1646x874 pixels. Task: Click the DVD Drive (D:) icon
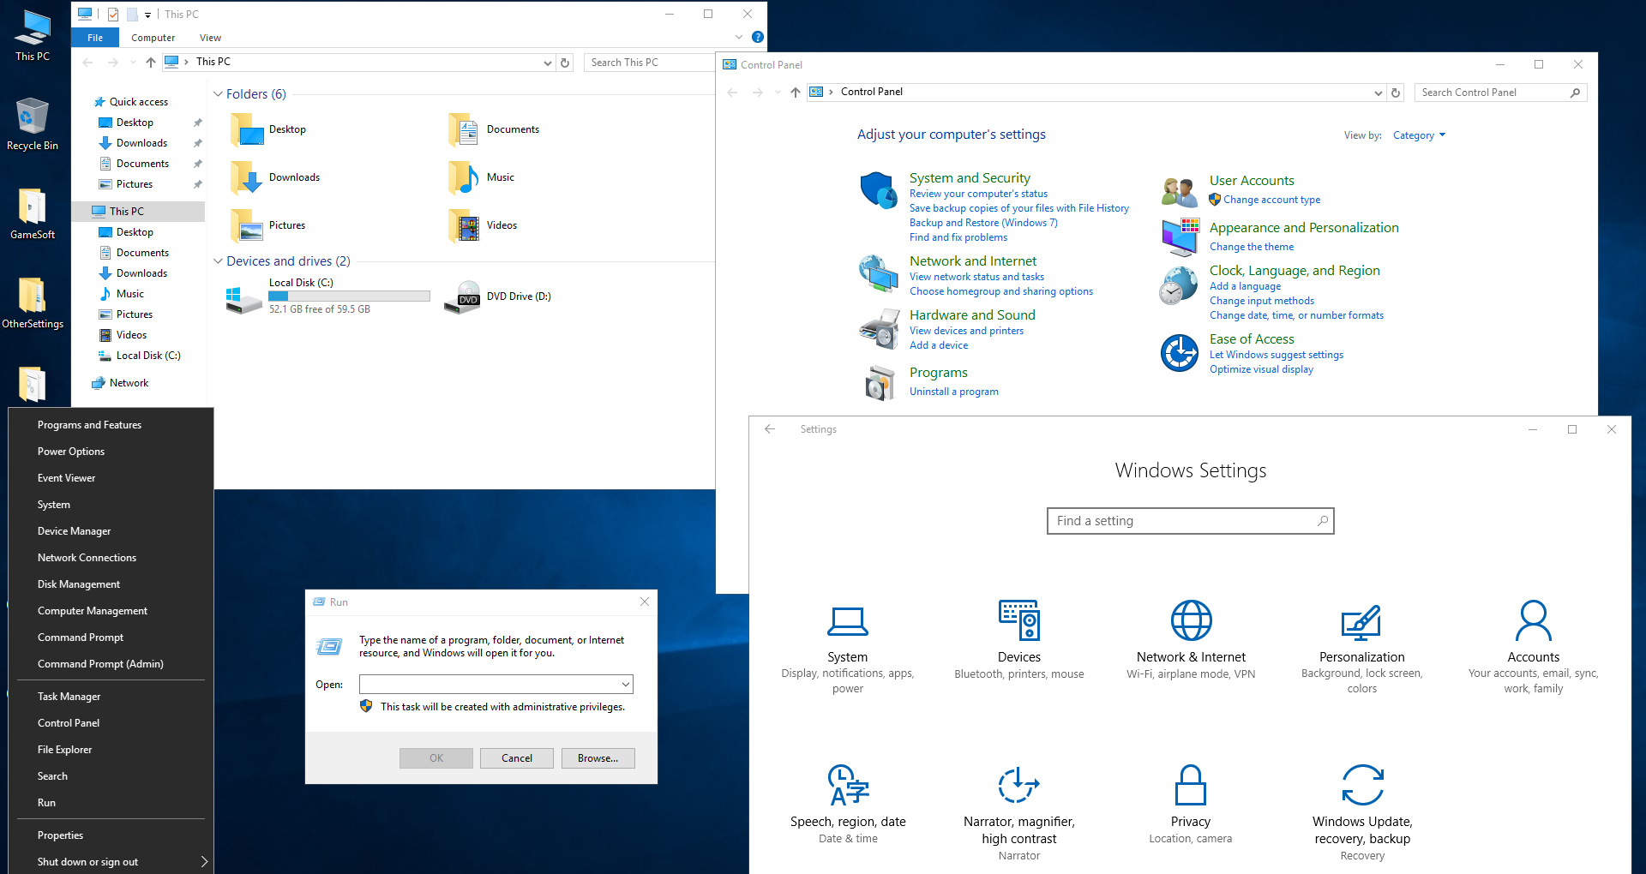(463, 297)
